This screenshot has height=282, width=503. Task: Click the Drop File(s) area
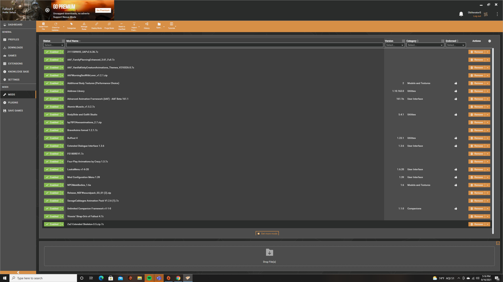pos(269,256)
